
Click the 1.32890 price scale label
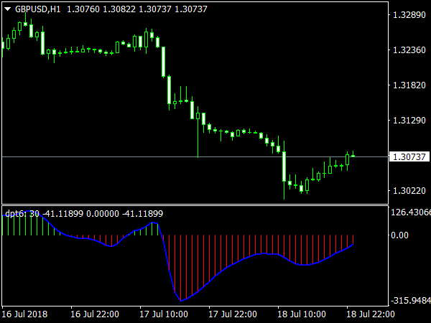coord(409,14)
